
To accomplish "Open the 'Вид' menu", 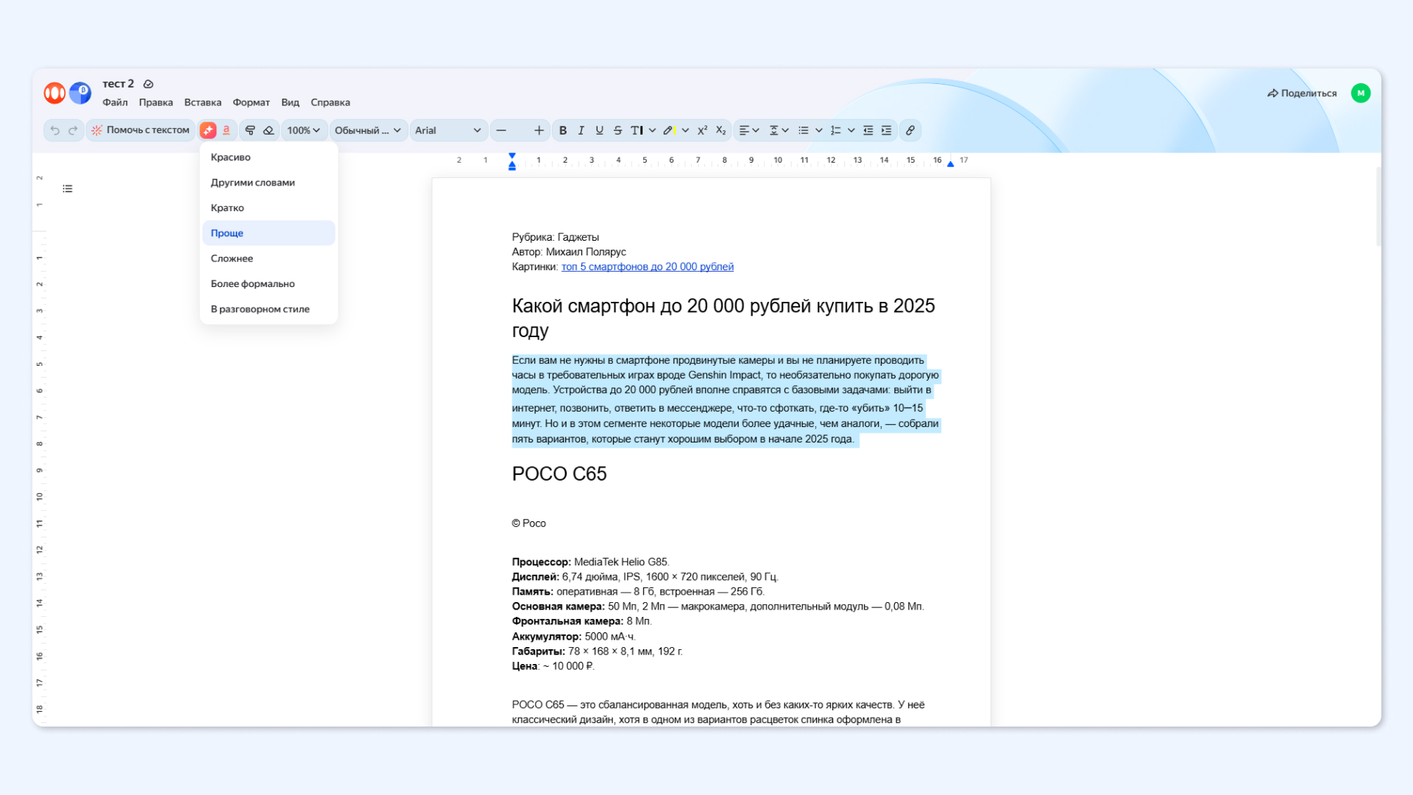I will 290,102.
